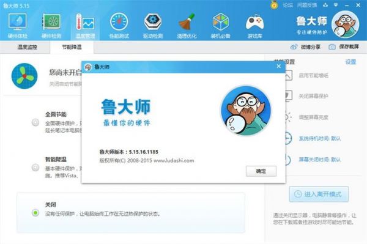Open the 驱动检测 driver detection section

152,26
